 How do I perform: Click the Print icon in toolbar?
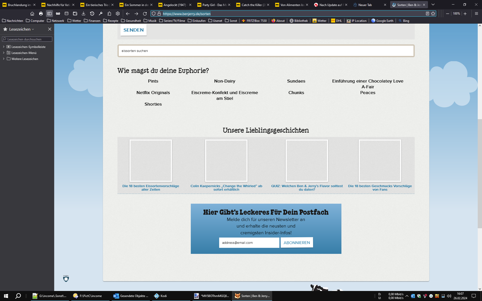41,14
